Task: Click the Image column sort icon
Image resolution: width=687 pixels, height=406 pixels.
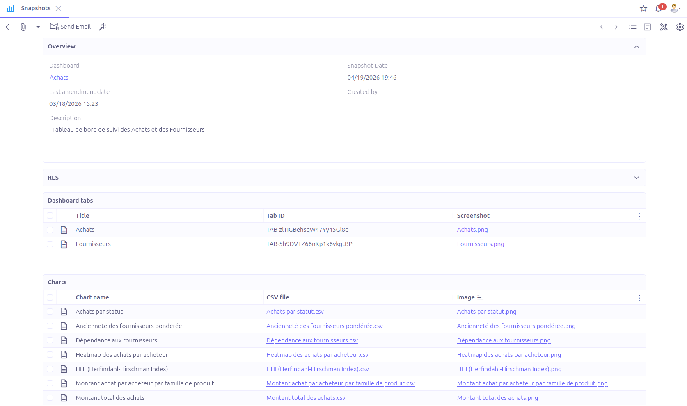Action: (x=480, y=298)
